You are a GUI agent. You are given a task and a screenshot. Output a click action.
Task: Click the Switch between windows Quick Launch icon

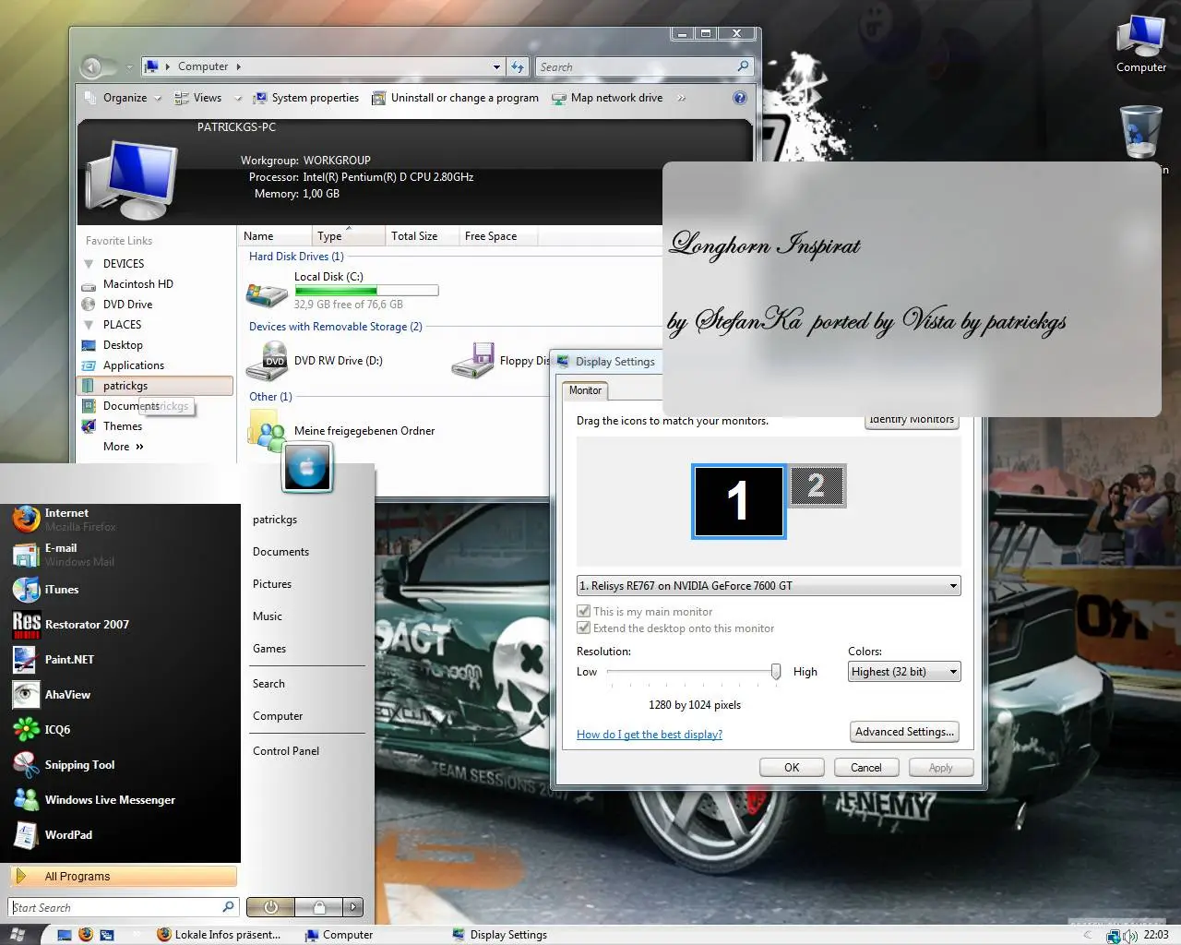(107, 935)
